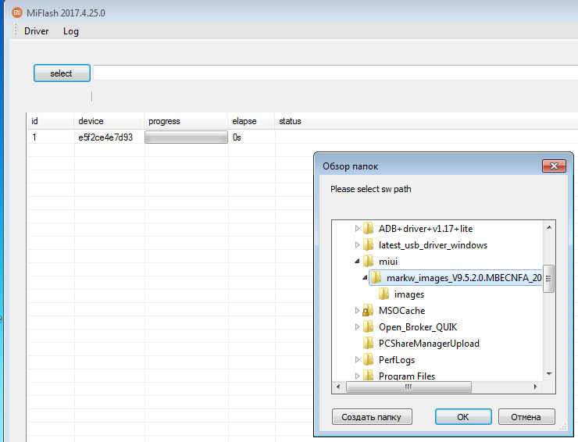This screenshot has height=442, width=578.
Task: Select the PerfLogs folder name
Action: [x=397, y=360]
